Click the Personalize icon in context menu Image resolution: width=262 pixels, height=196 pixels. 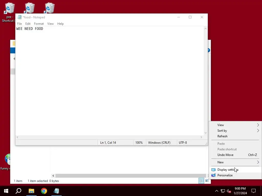pos(213,175)
